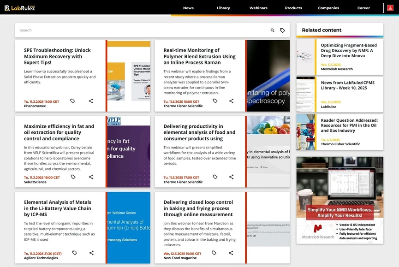Screen dimensions: 399x267
Task: Open the Career page
Action: (363, 8)
